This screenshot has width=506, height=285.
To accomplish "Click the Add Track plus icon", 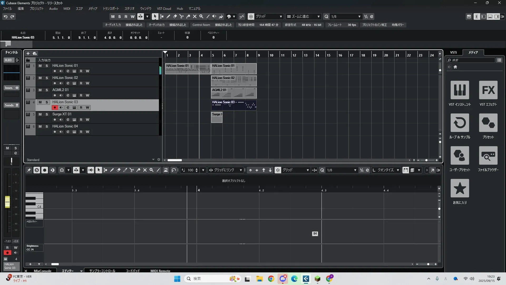I will click(28, 53).
